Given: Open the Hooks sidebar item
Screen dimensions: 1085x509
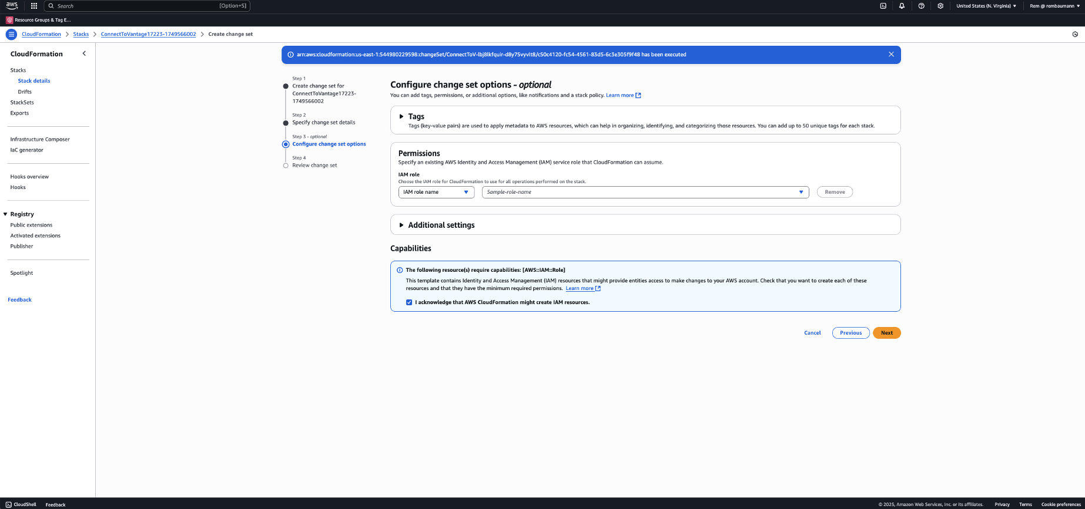Looking at the screenshot, I should 18,187.
